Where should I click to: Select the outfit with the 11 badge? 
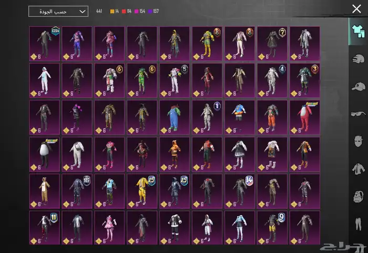tap(44, 228)
